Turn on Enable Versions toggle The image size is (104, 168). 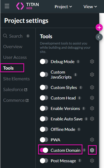coord(44,108)
